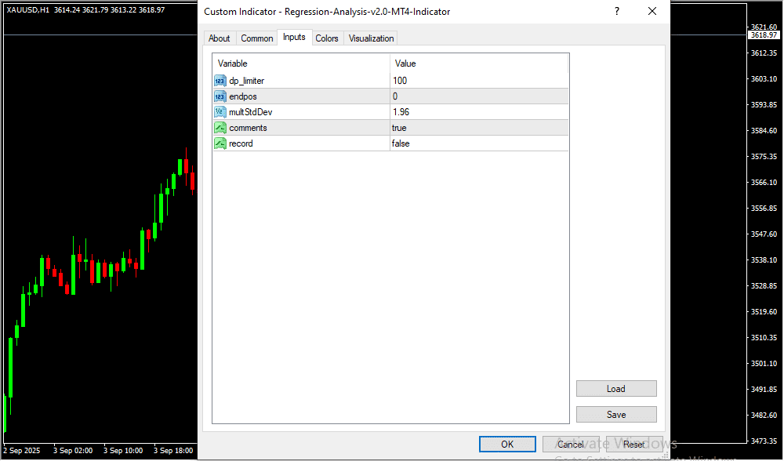Toggle the comments value true cell
The height and width of the screenshot is (461, 784).
478,128
